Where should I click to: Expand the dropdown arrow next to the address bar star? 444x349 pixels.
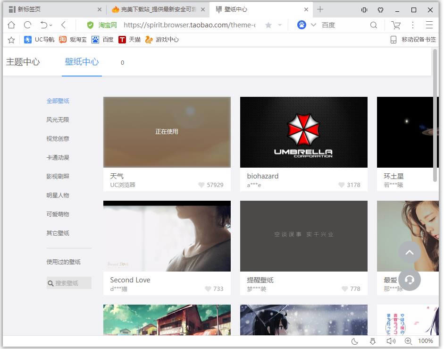click(280, 25)
